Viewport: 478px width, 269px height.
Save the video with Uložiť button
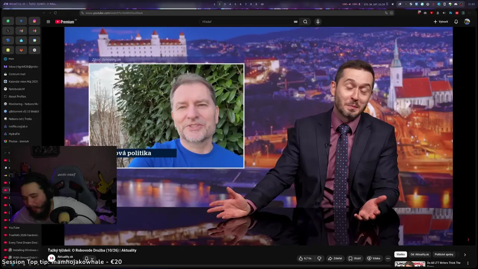[355, 258]
